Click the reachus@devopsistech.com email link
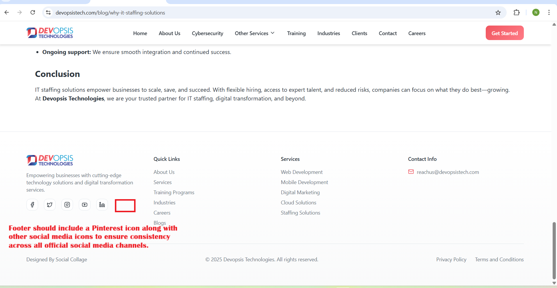557x288 pixels. [448, 172]
